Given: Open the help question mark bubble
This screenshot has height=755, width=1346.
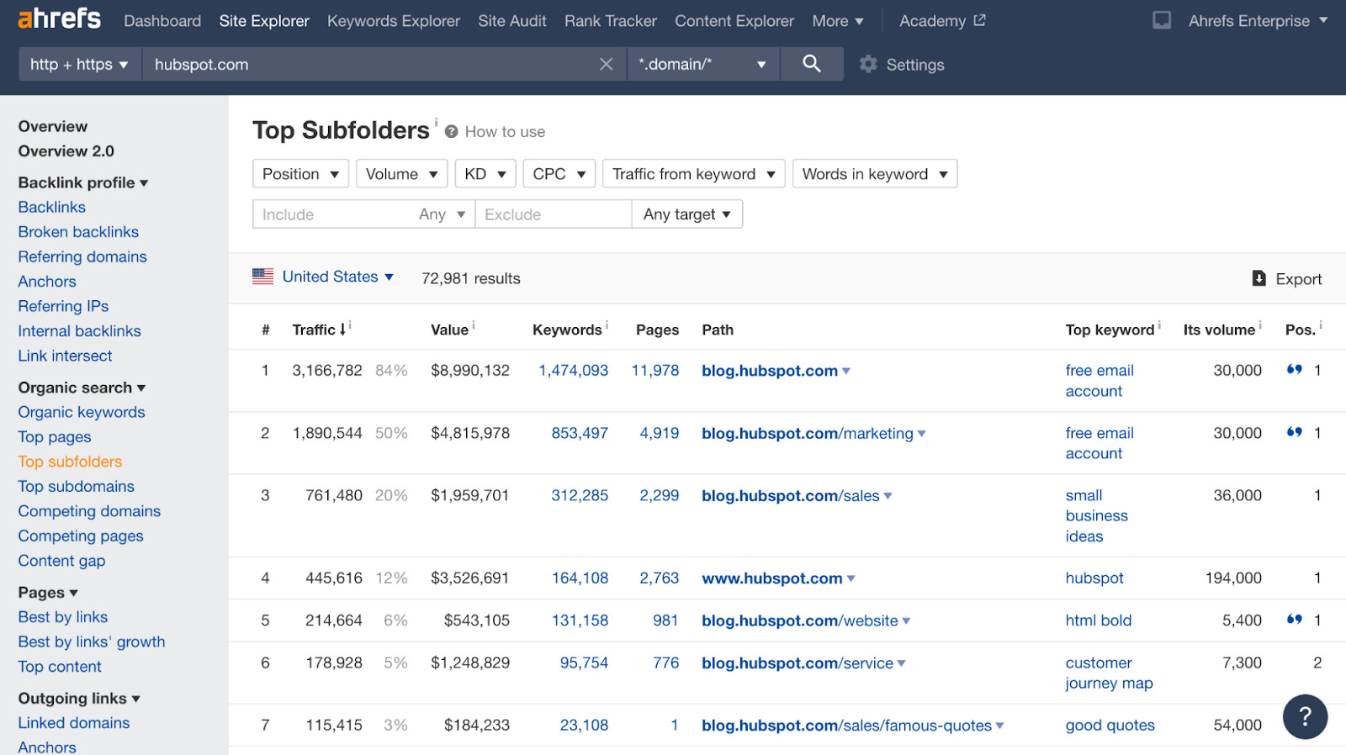Looking at the screenshot, I should point(1305,716).
